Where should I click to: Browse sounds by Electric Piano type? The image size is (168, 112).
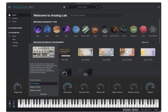[x=86, y=29]
